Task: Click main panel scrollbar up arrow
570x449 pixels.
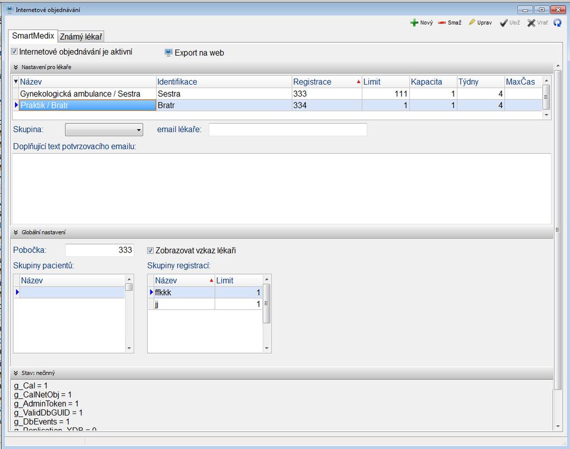Action: pos(558,66)
